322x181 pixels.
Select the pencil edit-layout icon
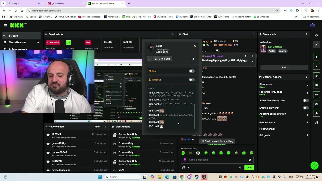(317, 45)
